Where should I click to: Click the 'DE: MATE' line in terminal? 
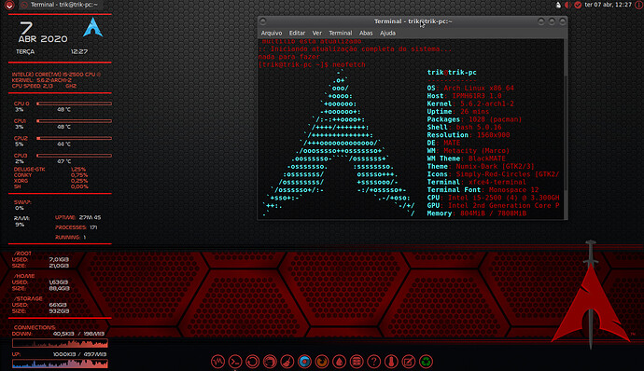[443, 143]
